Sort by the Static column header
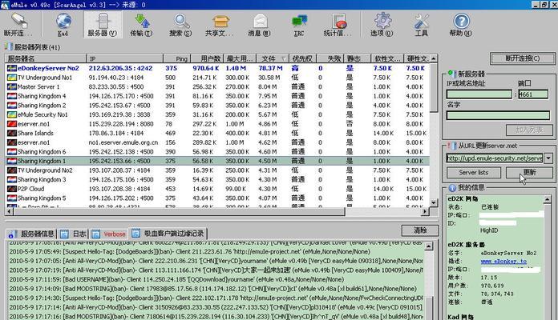 tap(358, 58)
